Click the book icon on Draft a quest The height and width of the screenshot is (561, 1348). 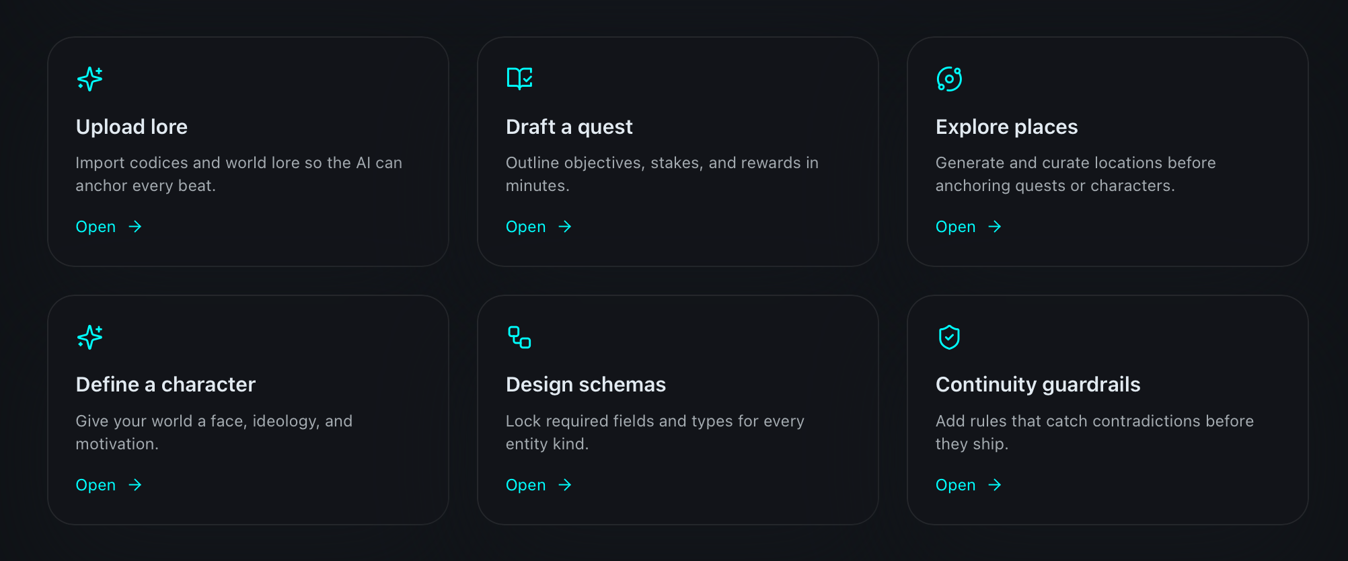(x=519, y=79)
